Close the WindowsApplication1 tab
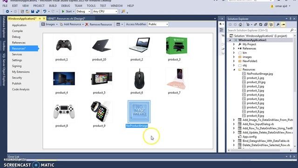 (x=44, y=19)
